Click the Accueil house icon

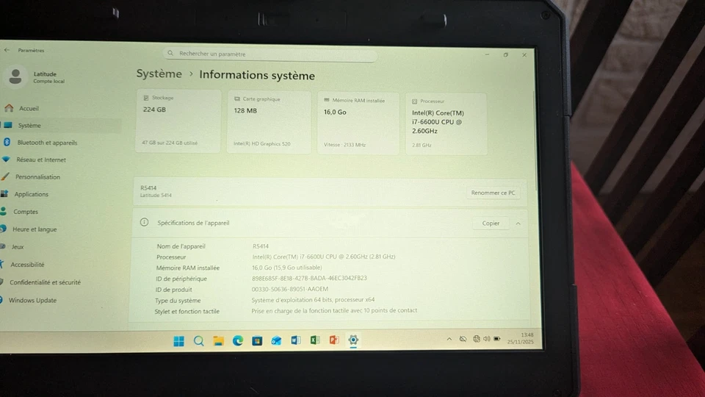pos(9,108)
